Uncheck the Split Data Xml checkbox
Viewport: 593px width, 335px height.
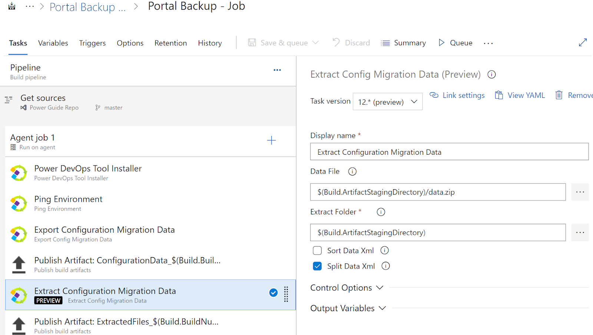click(x=317, y=266)
